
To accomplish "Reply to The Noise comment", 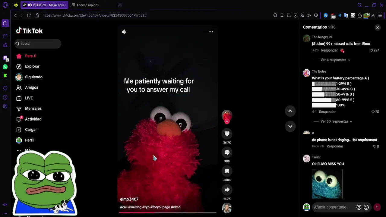I will click(x=327, y=112).
